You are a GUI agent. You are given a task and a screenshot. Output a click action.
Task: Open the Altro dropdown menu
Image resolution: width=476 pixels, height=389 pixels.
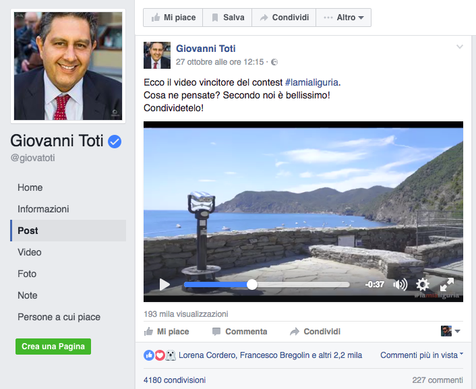344,18
